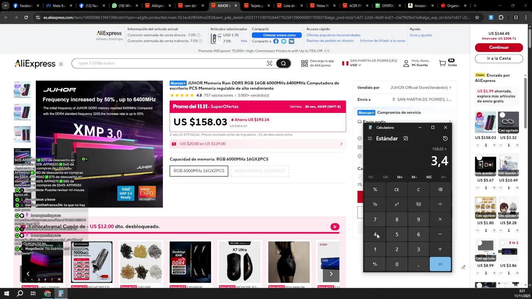Switch to the Amazon browser tab
This screenshot has width=532, height=299.
(x=420, y=6)
